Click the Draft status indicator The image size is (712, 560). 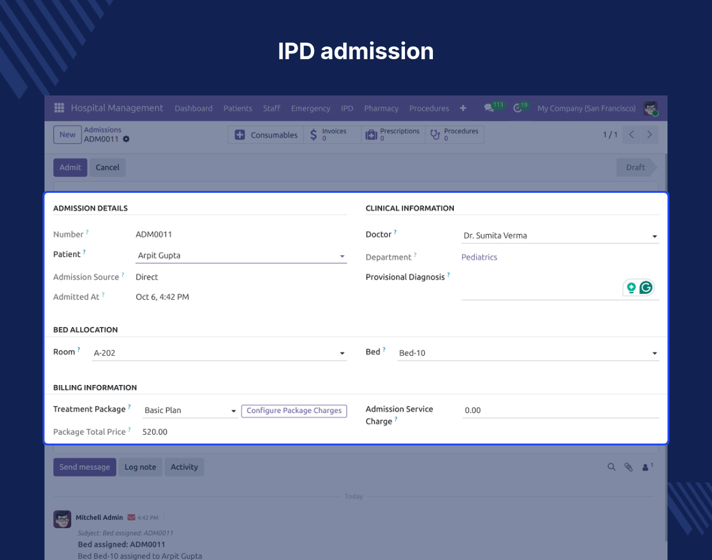tap(636, 167)
